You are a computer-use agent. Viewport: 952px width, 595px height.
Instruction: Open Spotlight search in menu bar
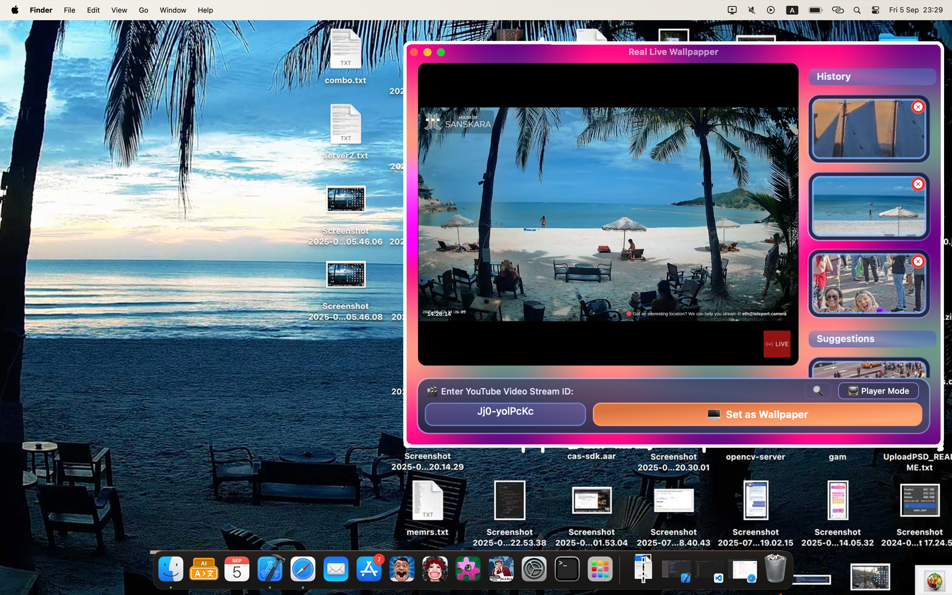coord(857,10)
